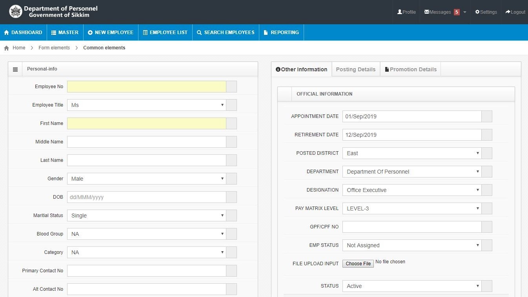
Task: Click the DOB date field
Action: [x=147, y=197]
